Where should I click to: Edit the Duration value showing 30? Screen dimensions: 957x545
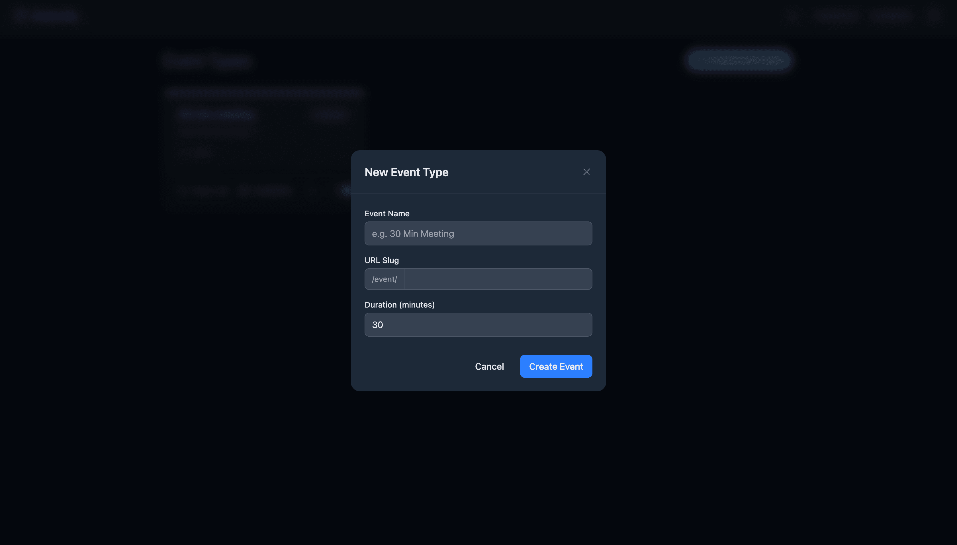(478, 325)
